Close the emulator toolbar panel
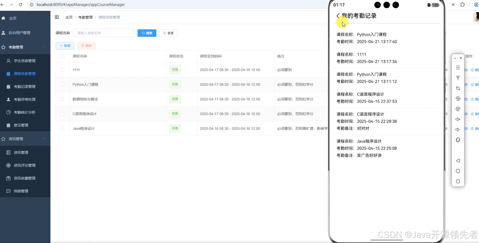Viewport: 479px width, 243px height. pos(461,58)
